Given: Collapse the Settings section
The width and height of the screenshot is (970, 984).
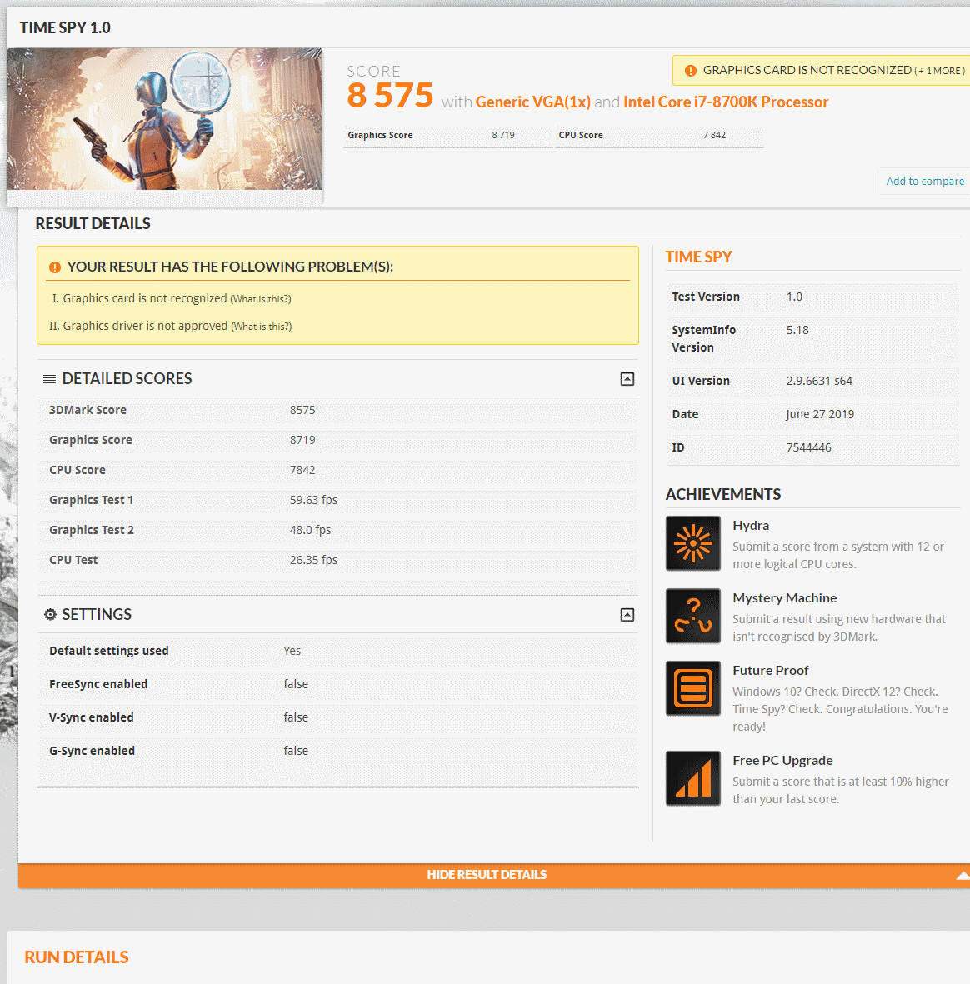Looking at the screenshot, I should (627, 615).
